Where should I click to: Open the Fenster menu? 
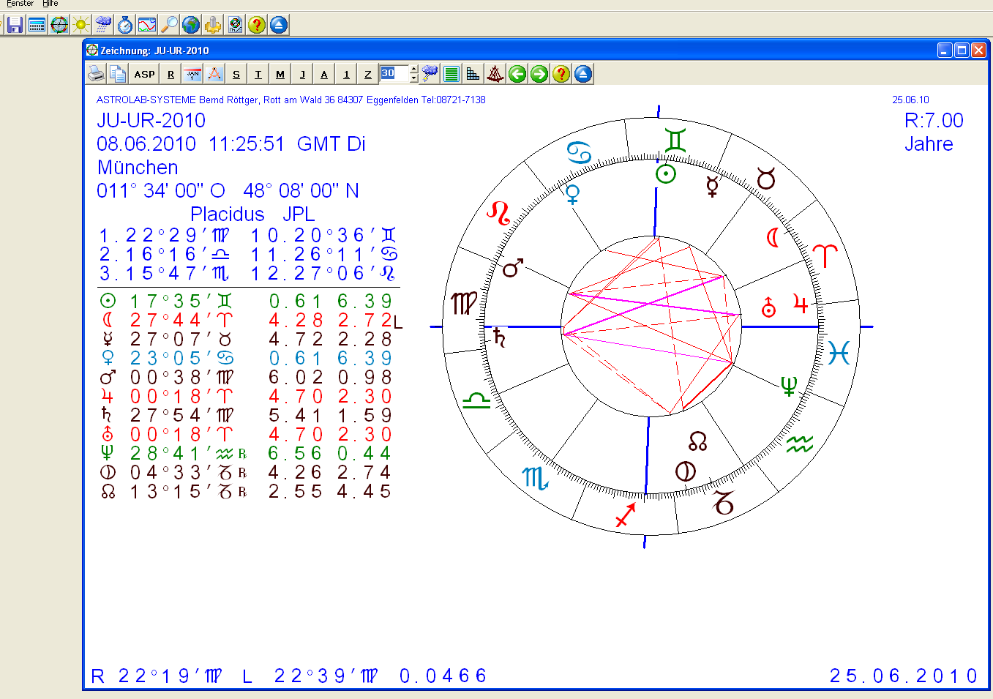click(x=20, y=4)
